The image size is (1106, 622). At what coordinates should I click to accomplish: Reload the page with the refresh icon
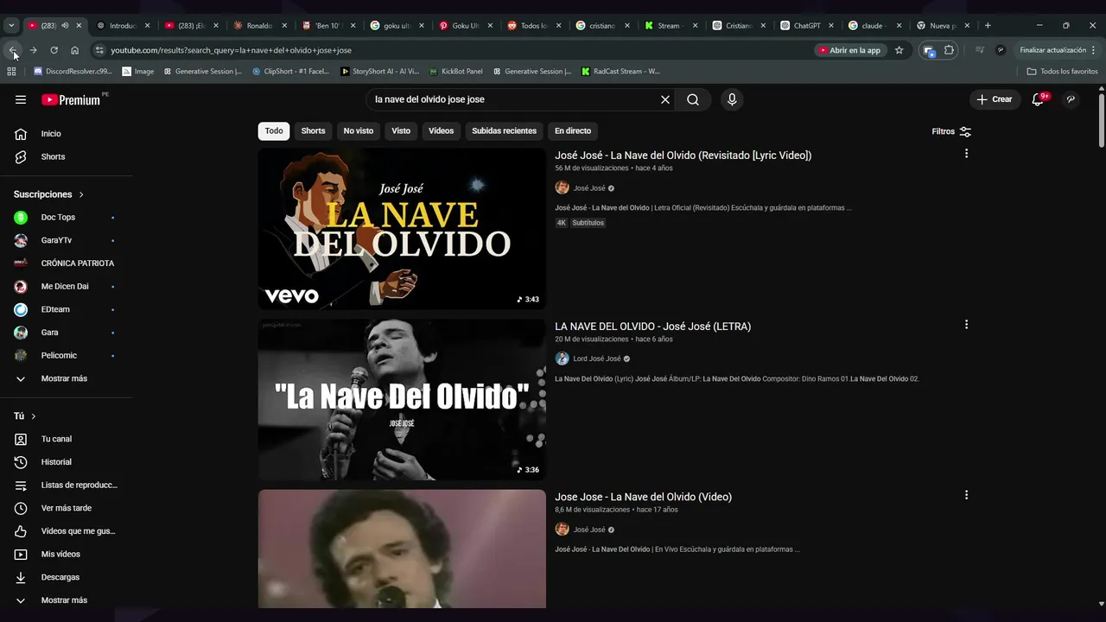[54, 50]
